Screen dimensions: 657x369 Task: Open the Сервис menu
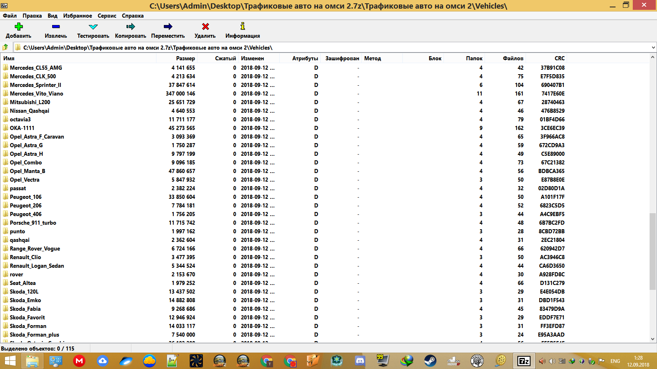tap(107, 16)
